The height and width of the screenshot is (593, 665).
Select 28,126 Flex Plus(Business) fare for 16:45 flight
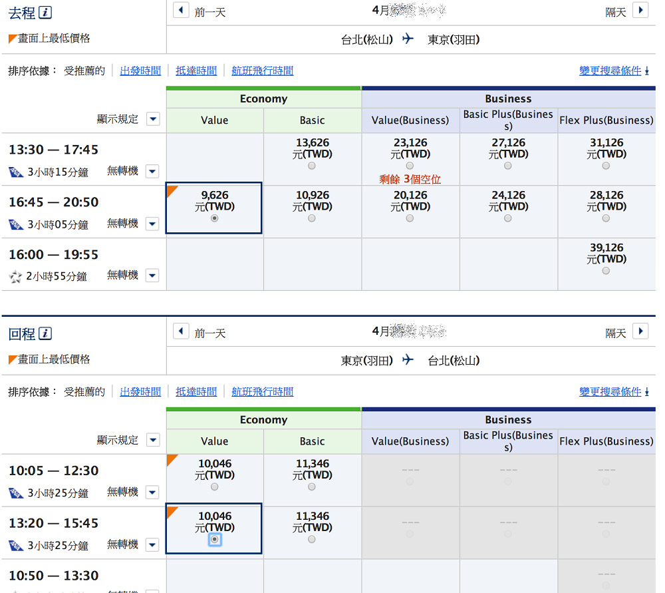point(606,218)
